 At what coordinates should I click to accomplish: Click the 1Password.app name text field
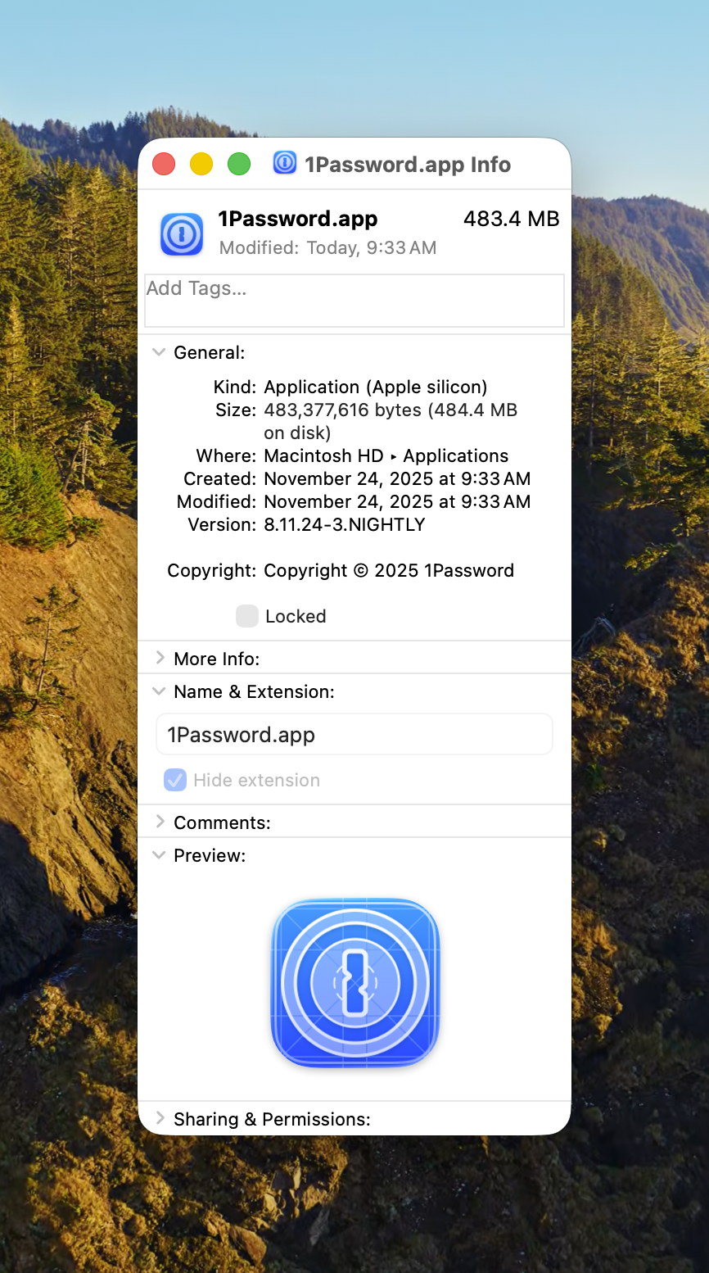pyautogui.click(x=354, y=734)
